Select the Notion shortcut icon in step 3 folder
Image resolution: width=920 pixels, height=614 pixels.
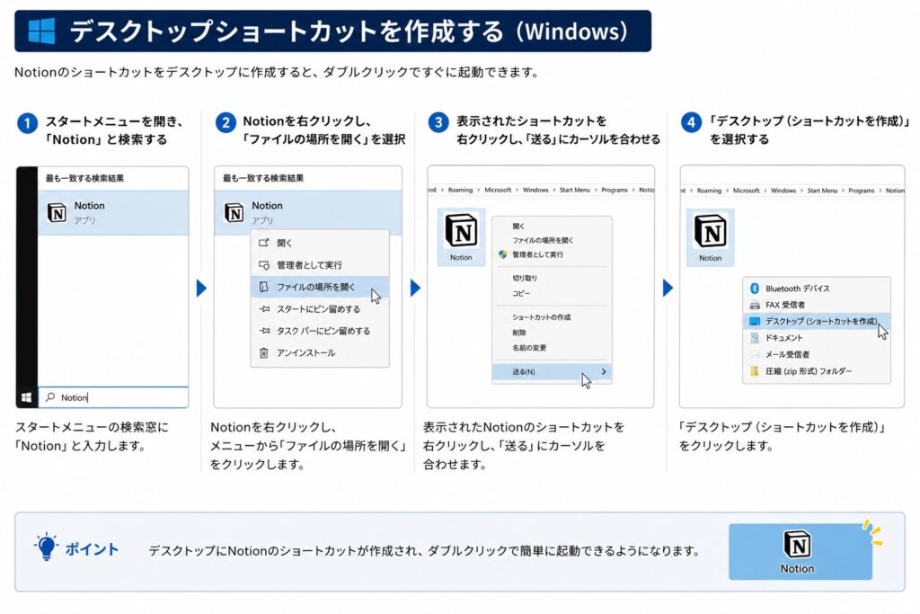point(461,237)
